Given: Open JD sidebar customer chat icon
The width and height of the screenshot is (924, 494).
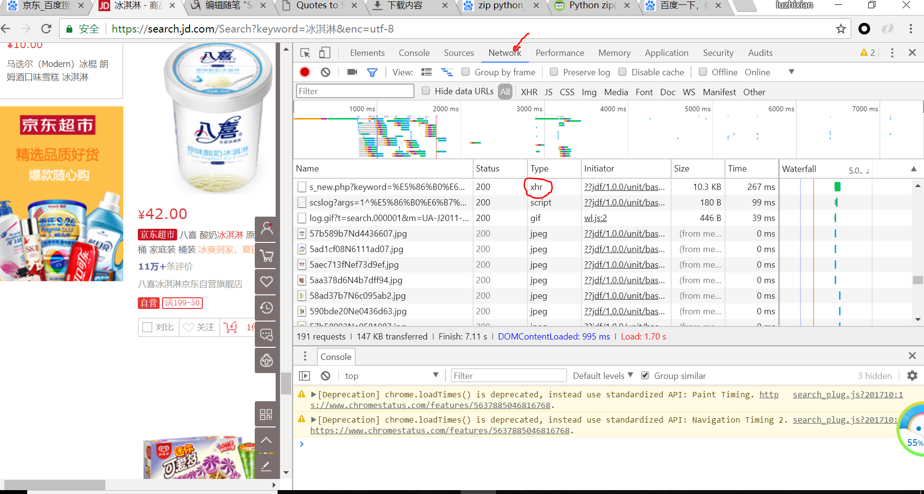Looking at the screenshot, I should point(266,334).
